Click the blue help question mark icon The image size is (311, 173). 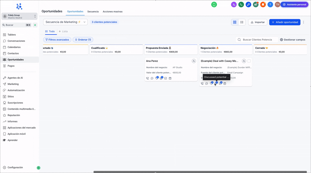click(x=270, y=5)
